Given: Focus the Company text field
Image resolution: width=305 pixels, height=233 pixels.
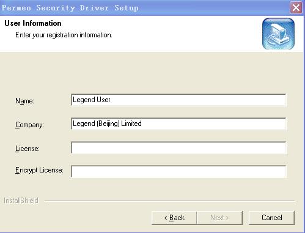Looking at the screenshot, I should click(178, 124).
